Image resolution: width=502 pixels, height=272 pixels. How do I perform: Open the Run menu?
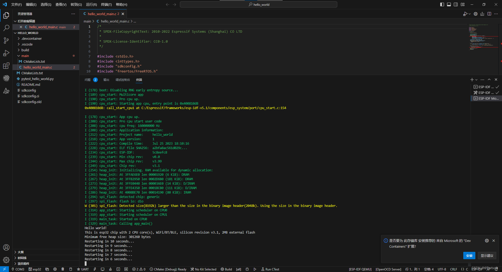91,4
